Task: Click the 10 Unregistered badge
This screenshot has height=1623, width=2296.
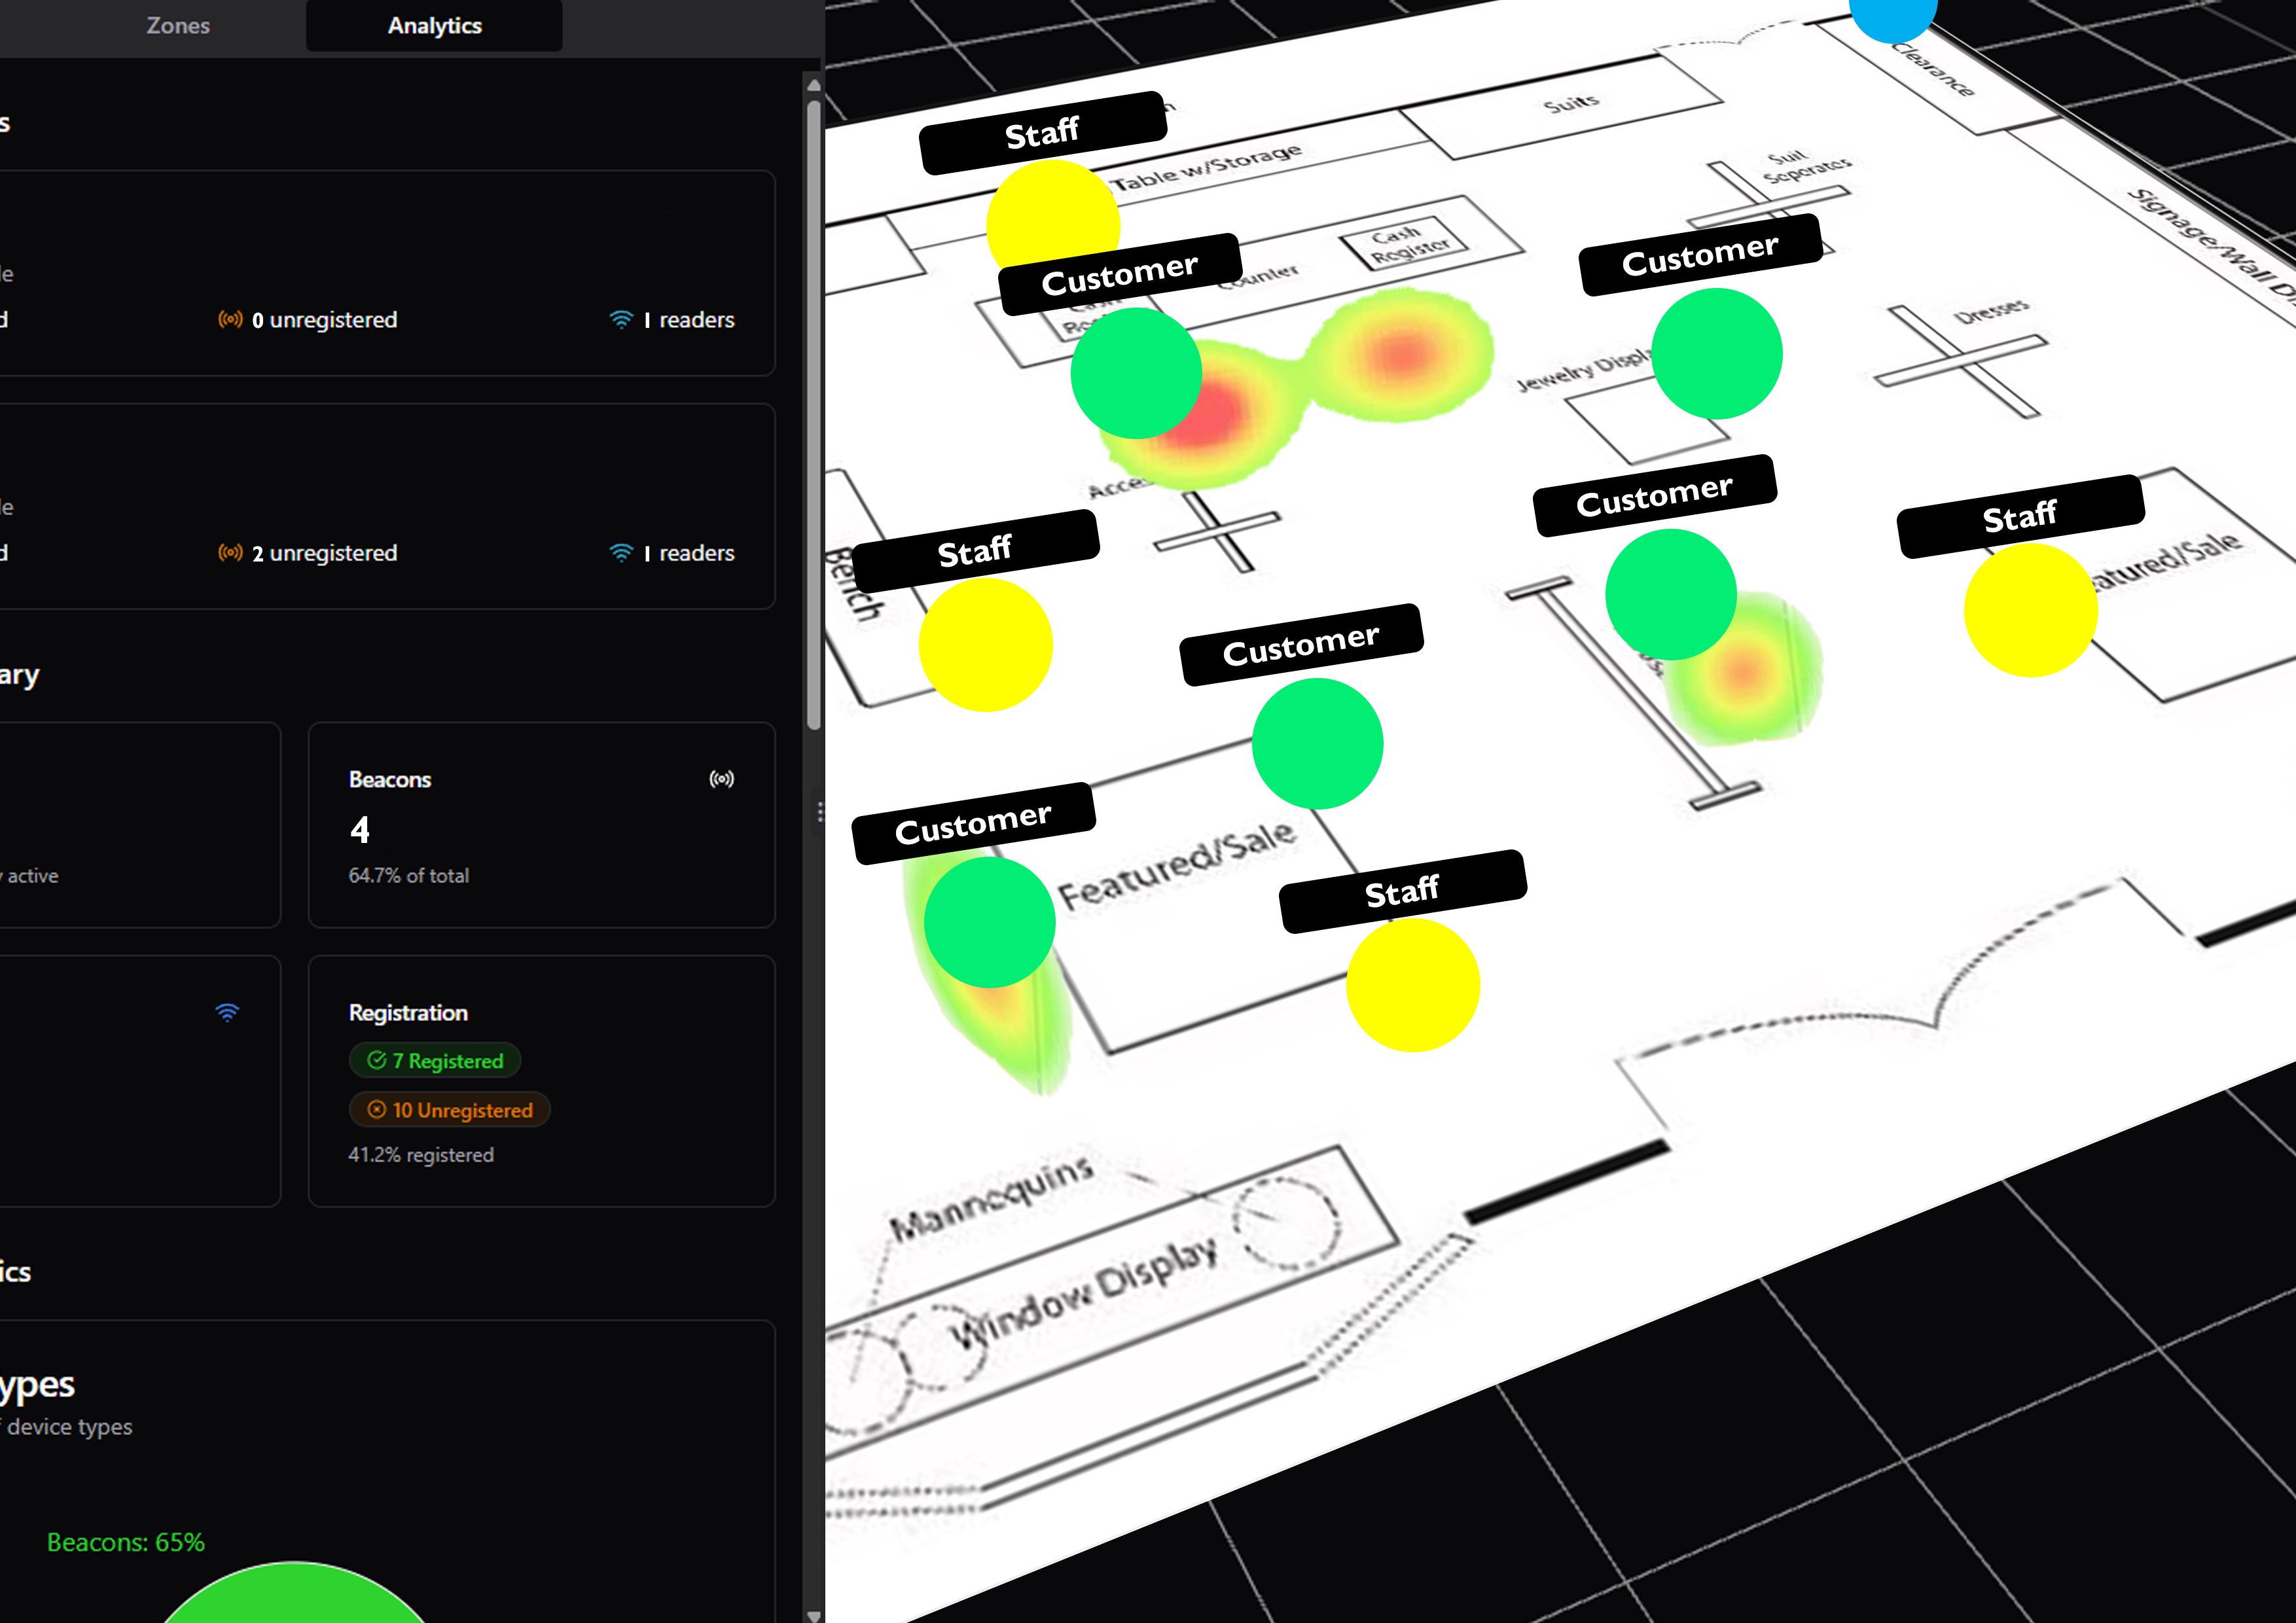Action: [x=449, y=1109]
